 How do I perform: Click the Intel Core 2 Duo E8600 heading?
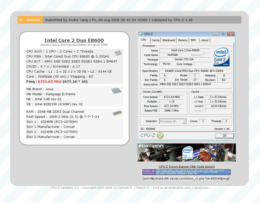click(x=74, y=40)
